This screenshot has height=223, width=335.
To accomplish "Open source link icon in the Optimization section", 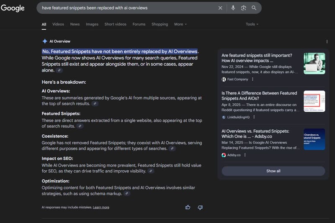I will pos(127,194).
